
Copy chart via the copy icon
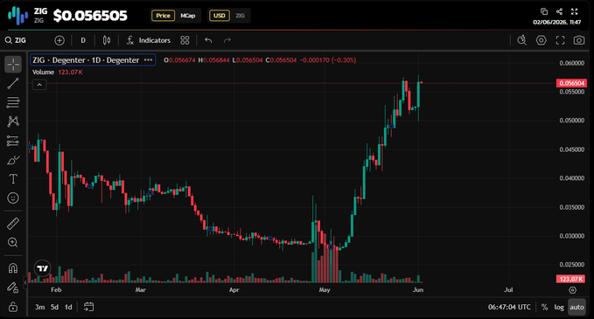(x=544, y=11)
